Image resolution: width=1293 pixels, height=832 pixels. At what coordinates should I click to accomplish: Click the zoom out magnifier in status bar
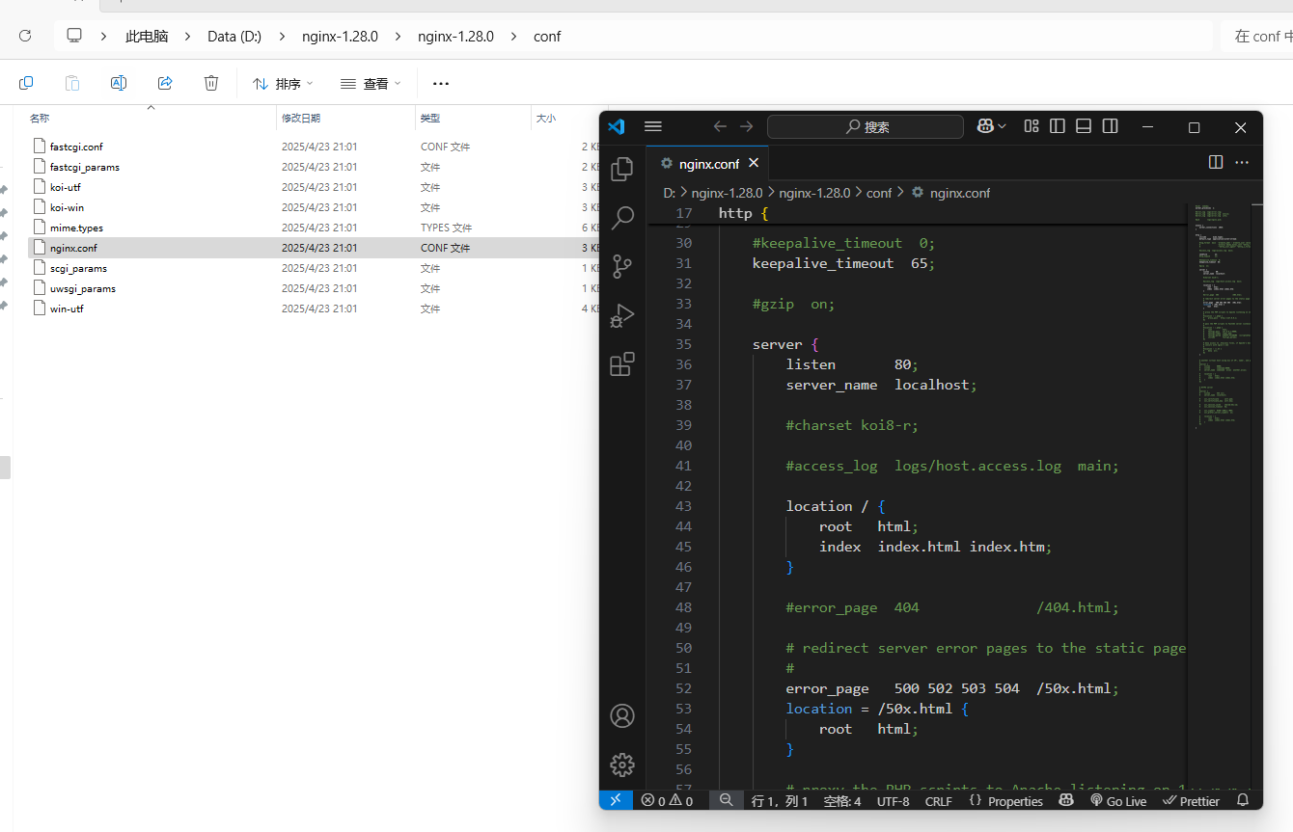(x=726, y=800)
